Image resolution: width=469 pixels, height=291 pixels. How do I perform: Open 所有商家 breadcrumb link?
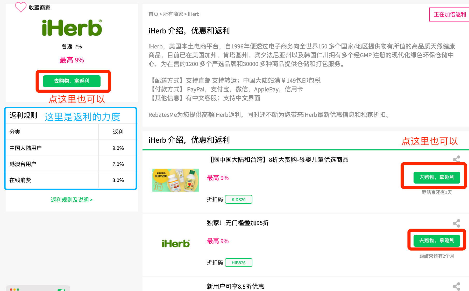click(173, 14)
